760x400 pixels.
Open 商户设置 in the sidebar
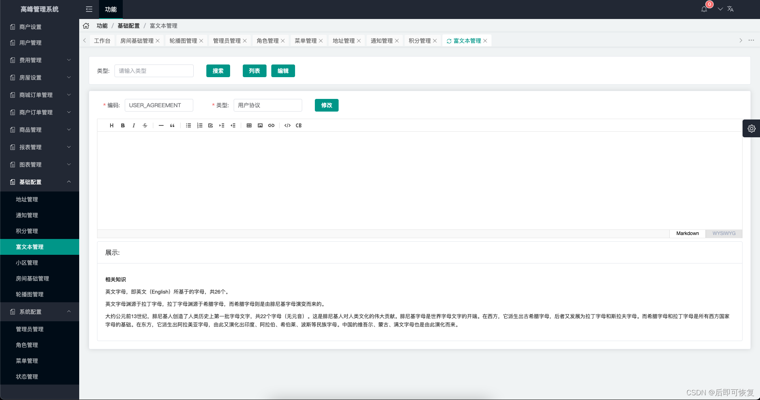tap(40, 27)
